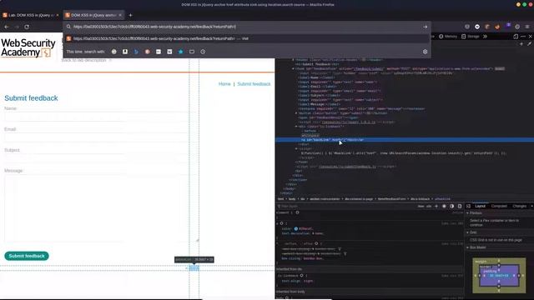Open DevTools customize menu (three dots)
Screen dimensions: 534x300
(523, 37)
